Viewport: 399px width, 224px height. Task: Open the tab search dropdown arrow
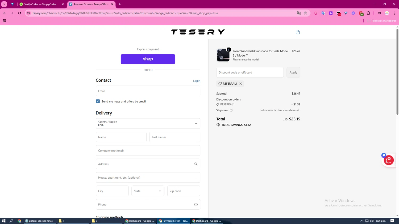click(4, 4)
